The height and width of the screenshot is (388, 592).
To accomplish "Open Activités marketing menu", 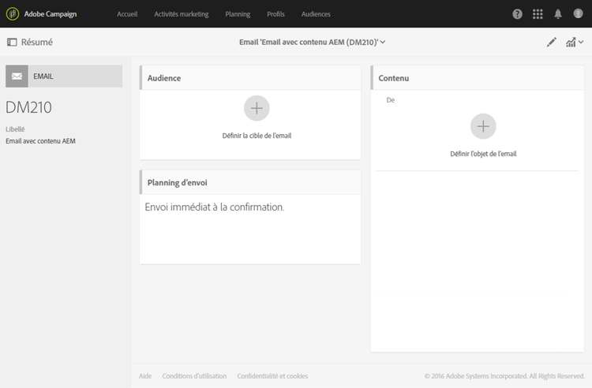I will pyautogui.click(x=182, y=14).
